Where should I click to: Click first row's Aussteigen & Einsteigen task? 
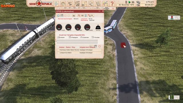(x=86, y=50)
